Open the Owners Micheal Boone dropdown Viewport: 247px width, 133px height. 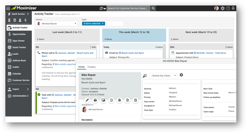(57, 24)
